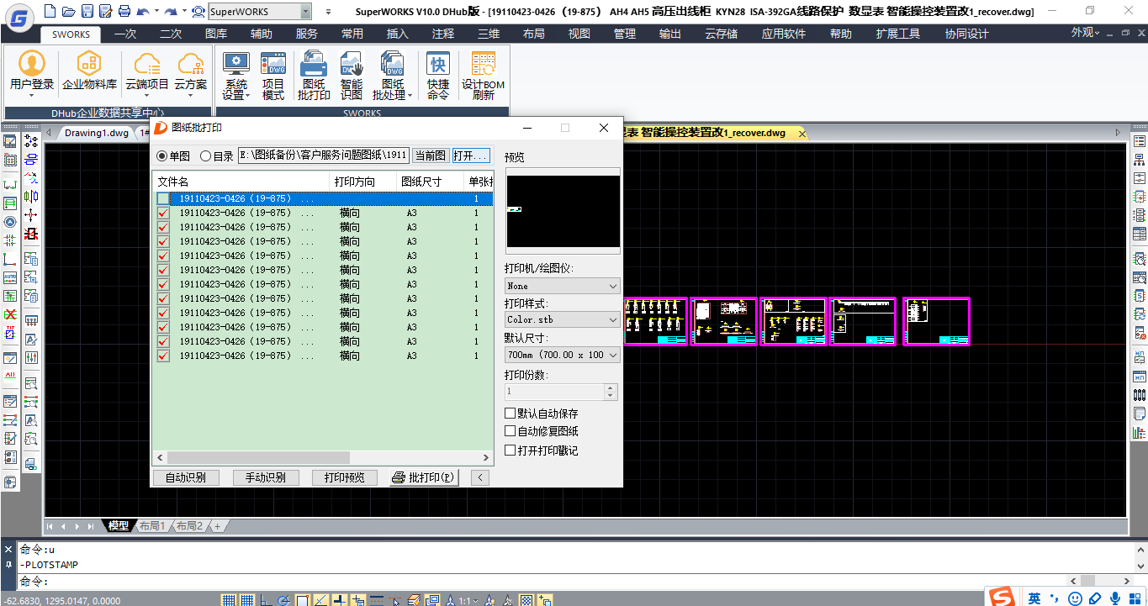
Task: Open 系统设置 system settings
Action: [236, 76]
